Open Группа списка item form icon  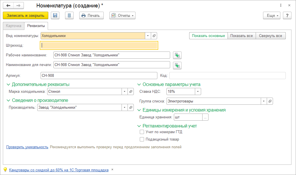click(270, 101)
